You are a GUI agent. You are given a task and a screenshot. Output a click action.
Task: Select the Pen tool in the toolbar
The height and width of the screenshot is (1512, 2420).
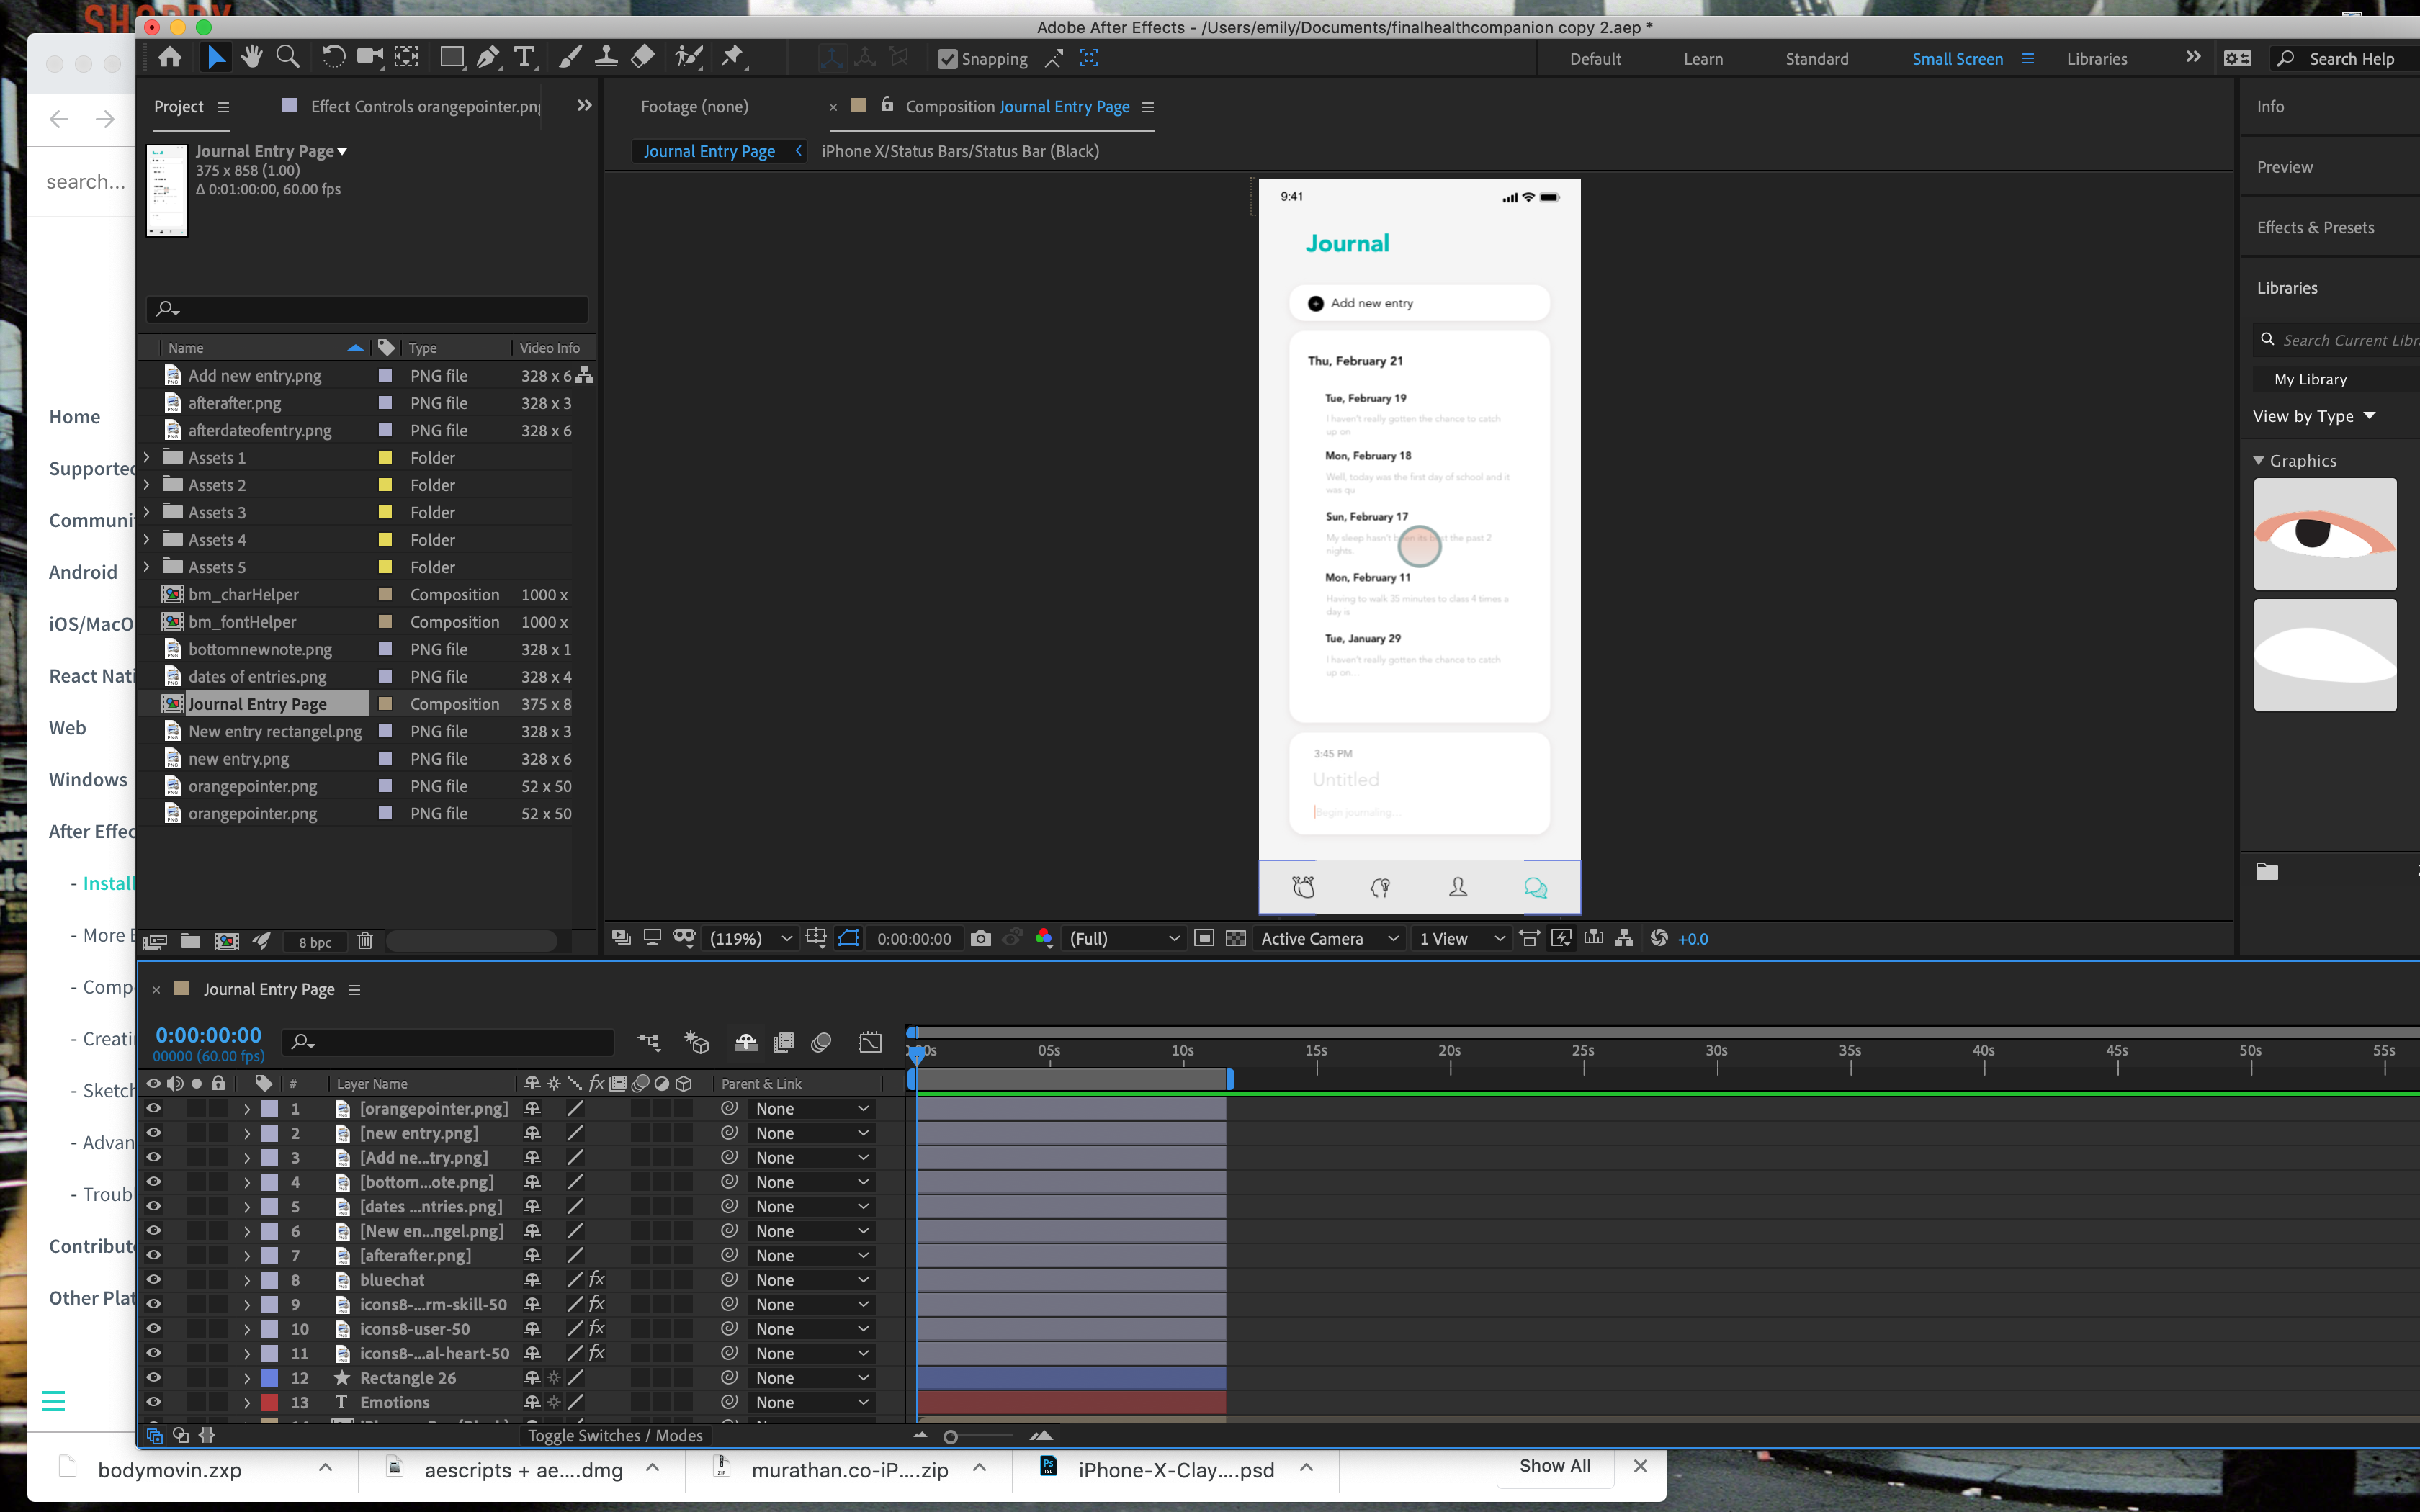[488, 57]
